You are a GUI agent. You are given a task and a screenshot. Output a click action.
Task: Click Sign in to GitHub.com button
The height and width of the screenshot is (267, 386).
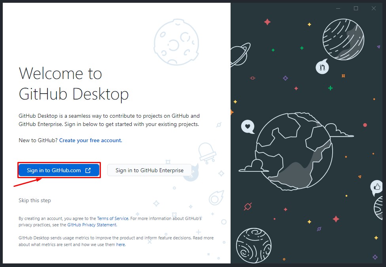tap(59, 170)
